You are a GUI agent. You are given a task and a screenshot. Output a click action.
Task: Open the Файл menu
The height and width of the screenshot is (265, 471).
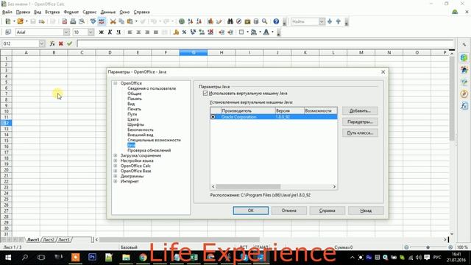click(x=7, y=12)
